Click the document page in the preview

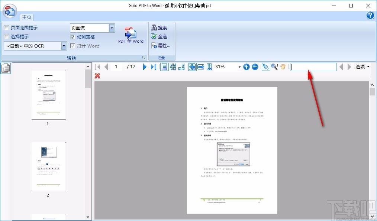[x=232, y=150]
